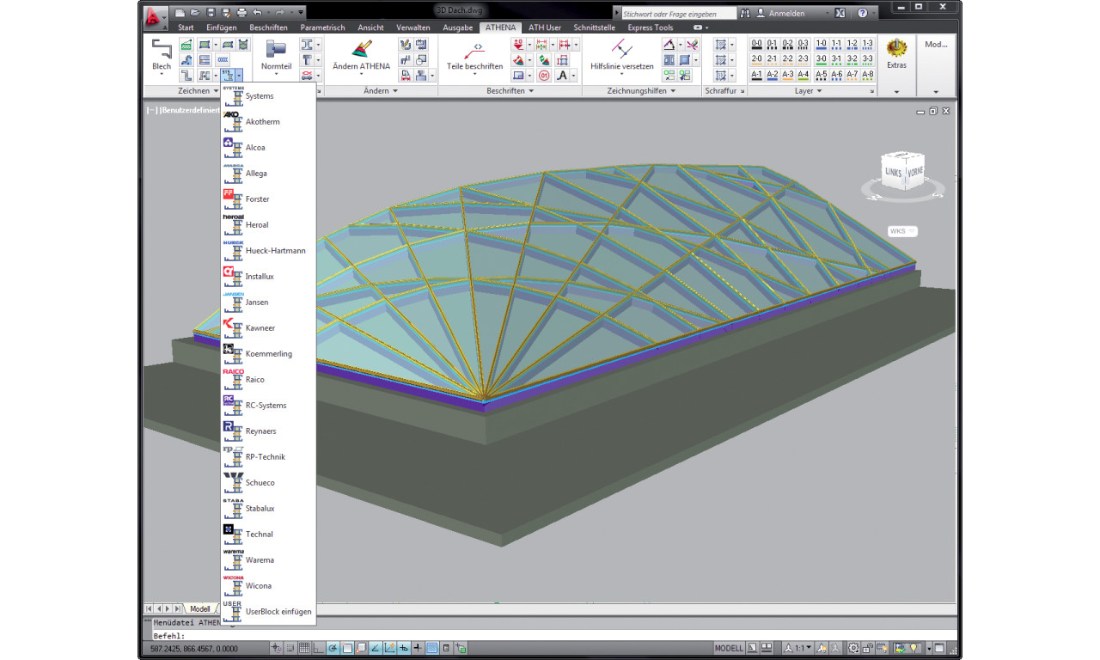The width and height of the screenshot is (1100, 660).
Task: Toggle ortho mode in status bar
Action: click(318, 648)
